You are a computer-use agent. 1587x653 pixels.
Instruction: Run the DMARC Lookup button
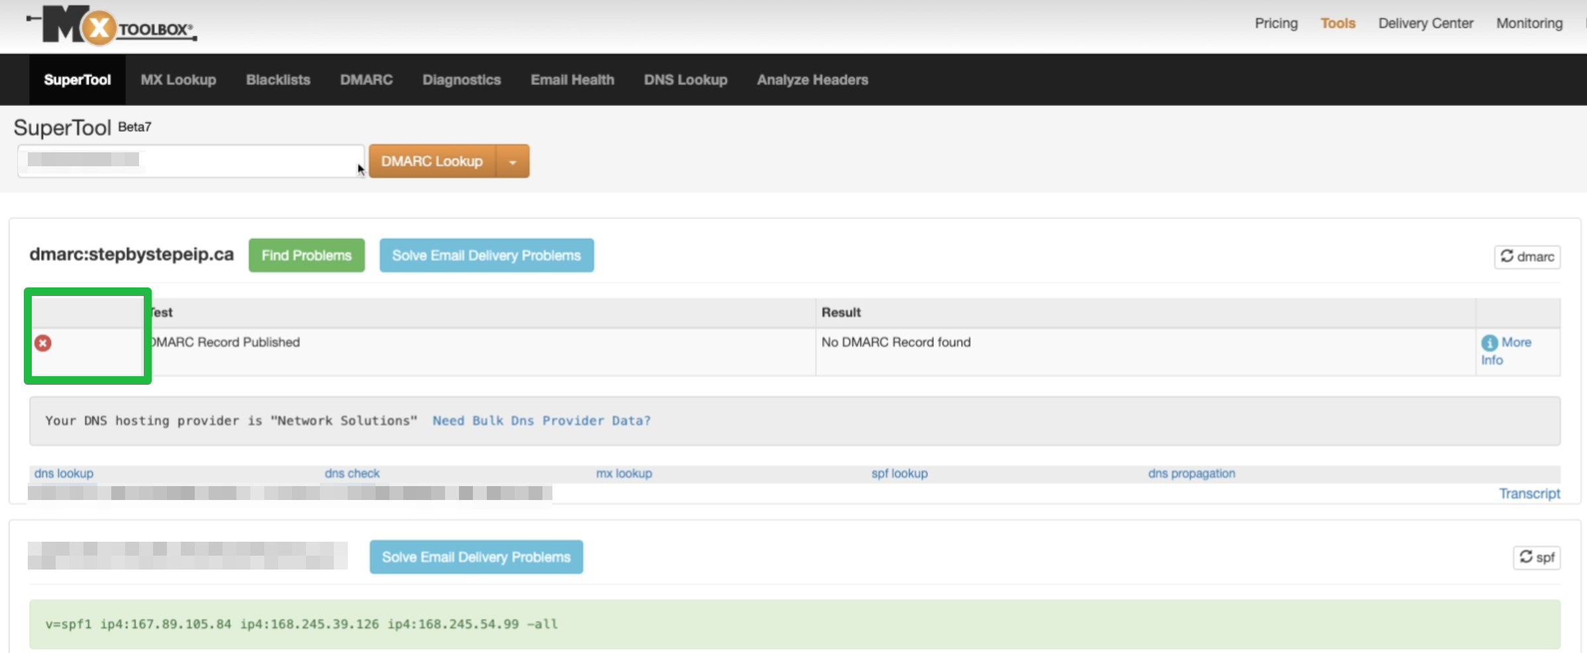(432, 162)
